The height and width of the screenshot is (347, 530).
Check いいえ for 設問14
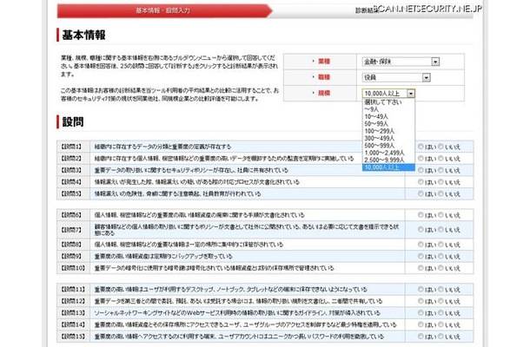coord(441,324)
